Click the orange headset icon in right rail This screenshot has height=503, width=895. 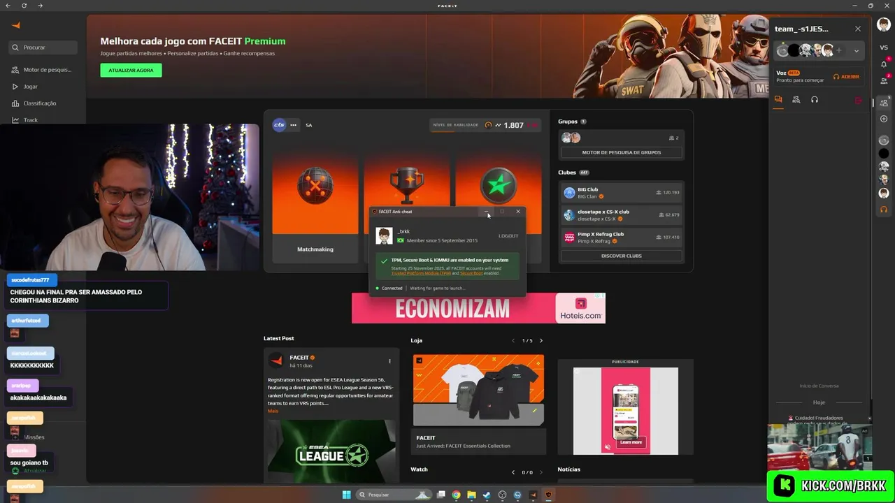click(x=884, y=210)
